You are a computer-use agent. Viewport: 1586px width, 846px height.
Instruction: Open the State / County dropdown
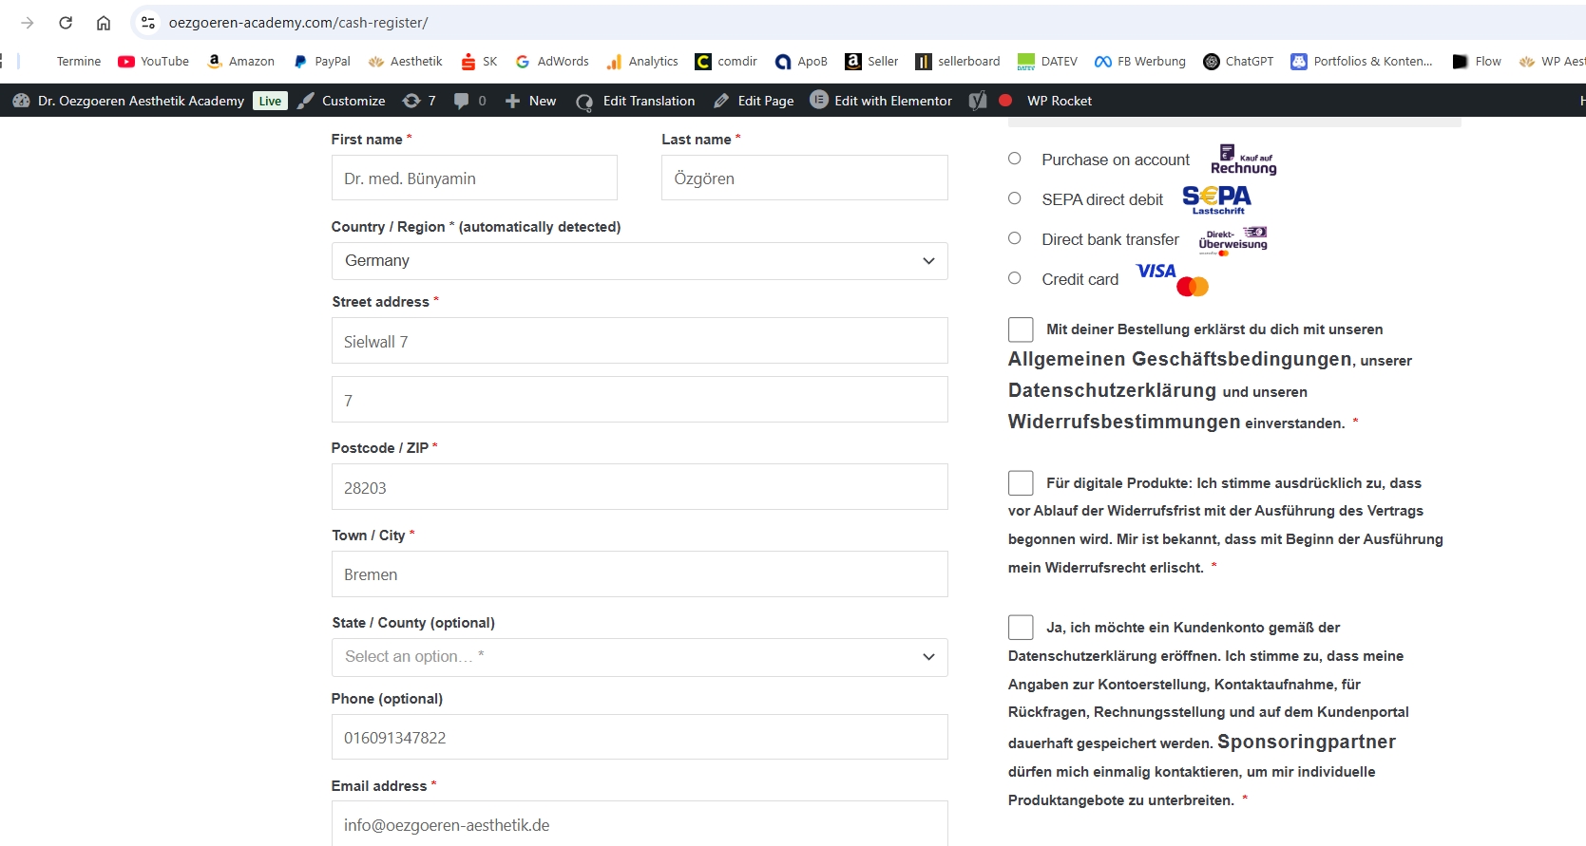tap(640, 657)
